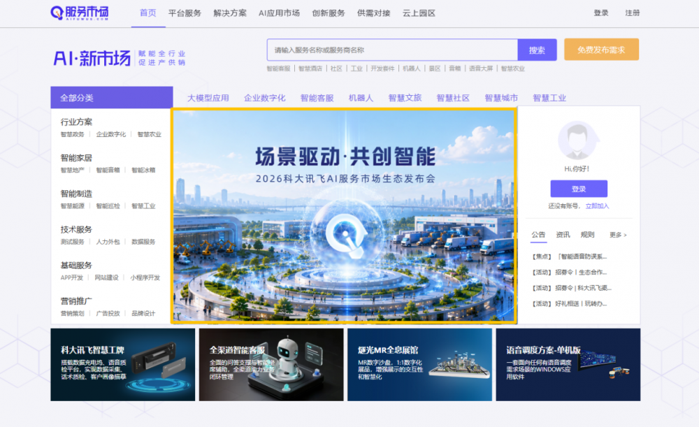The width and height of the screenshot is (699, 427).
Task: Click 品牌设计 under 营销推广
Action: 143,313
